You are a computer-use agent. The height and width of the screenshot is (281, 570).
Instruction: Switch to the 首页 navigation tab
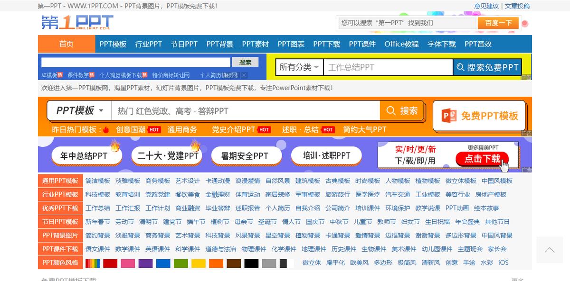click(66, 44)
